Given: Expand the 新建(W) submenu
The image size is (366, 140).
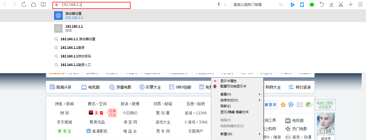Looking at the screenshot, I should (x=237, y=134).
